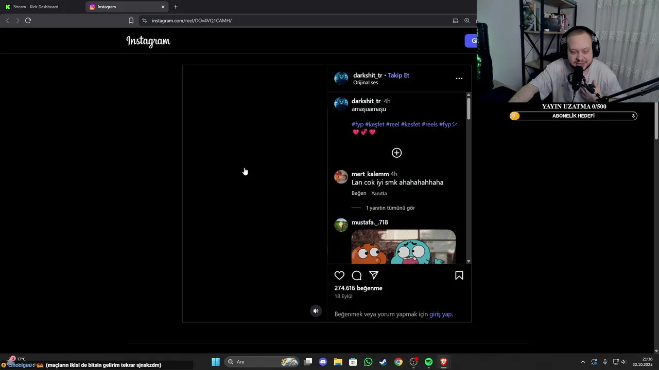Open Spotify from the taskbar

(x=429, y=362)
